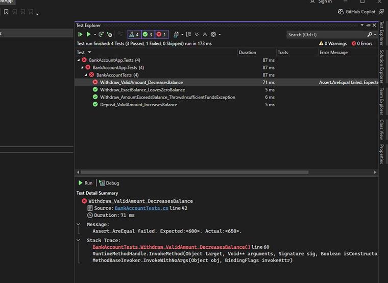Click the feedback person icon beside Copilot
The width and height of the screenshot is (388, 283).
[381, 12]
